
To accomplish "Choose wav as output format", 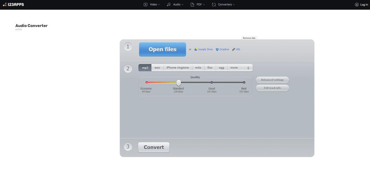I will [157, 68].
